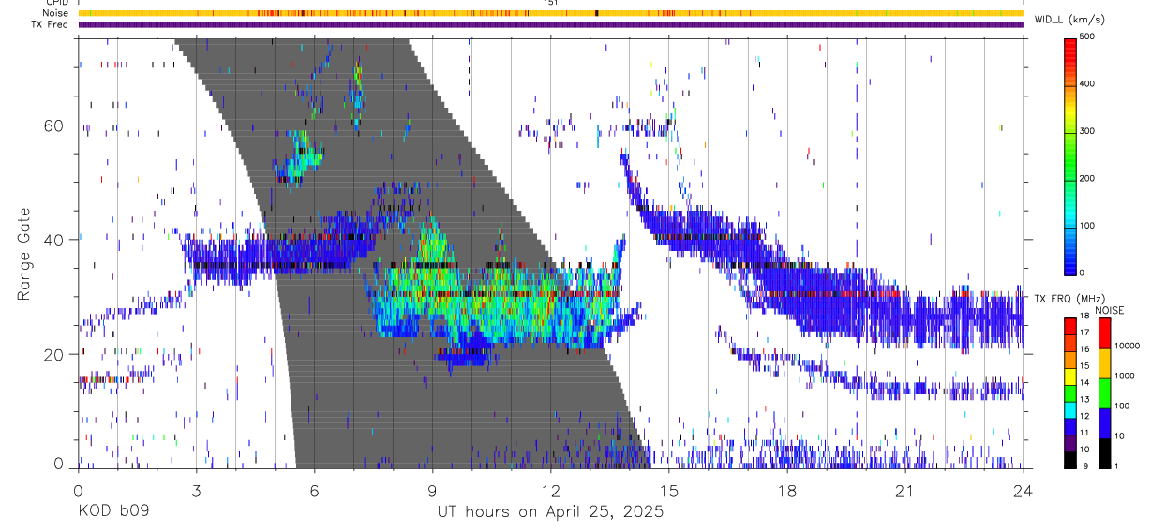Image resolution: width=1151 pixels, height=531 pixels.
Task: Click the '16' tick on the TX FRQ legend
Action: tap(1085, 350)
